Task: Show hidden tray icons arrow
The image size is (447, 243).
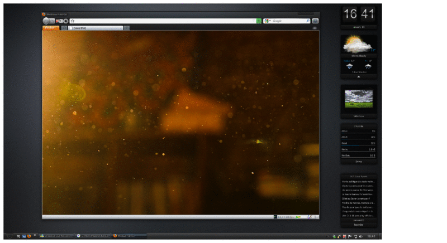Action: pos(328,236)
